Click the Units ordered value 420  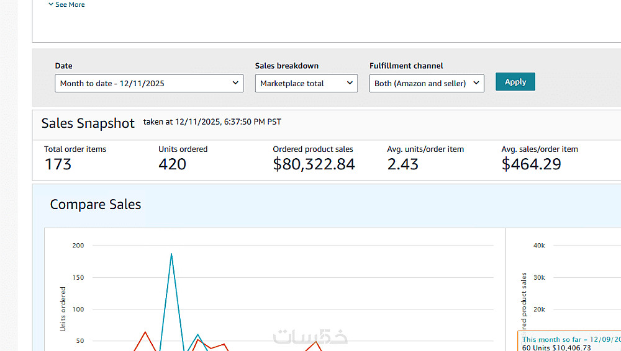click(x=172, y=164)
